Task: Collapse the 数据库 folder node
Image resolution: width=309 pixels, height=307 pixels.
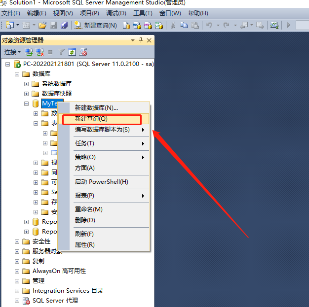Action: coord(17,74)
